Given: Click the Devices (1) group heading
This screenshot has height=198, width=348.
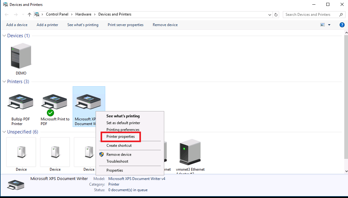Looking at the screenshot, I should point(18,35).
